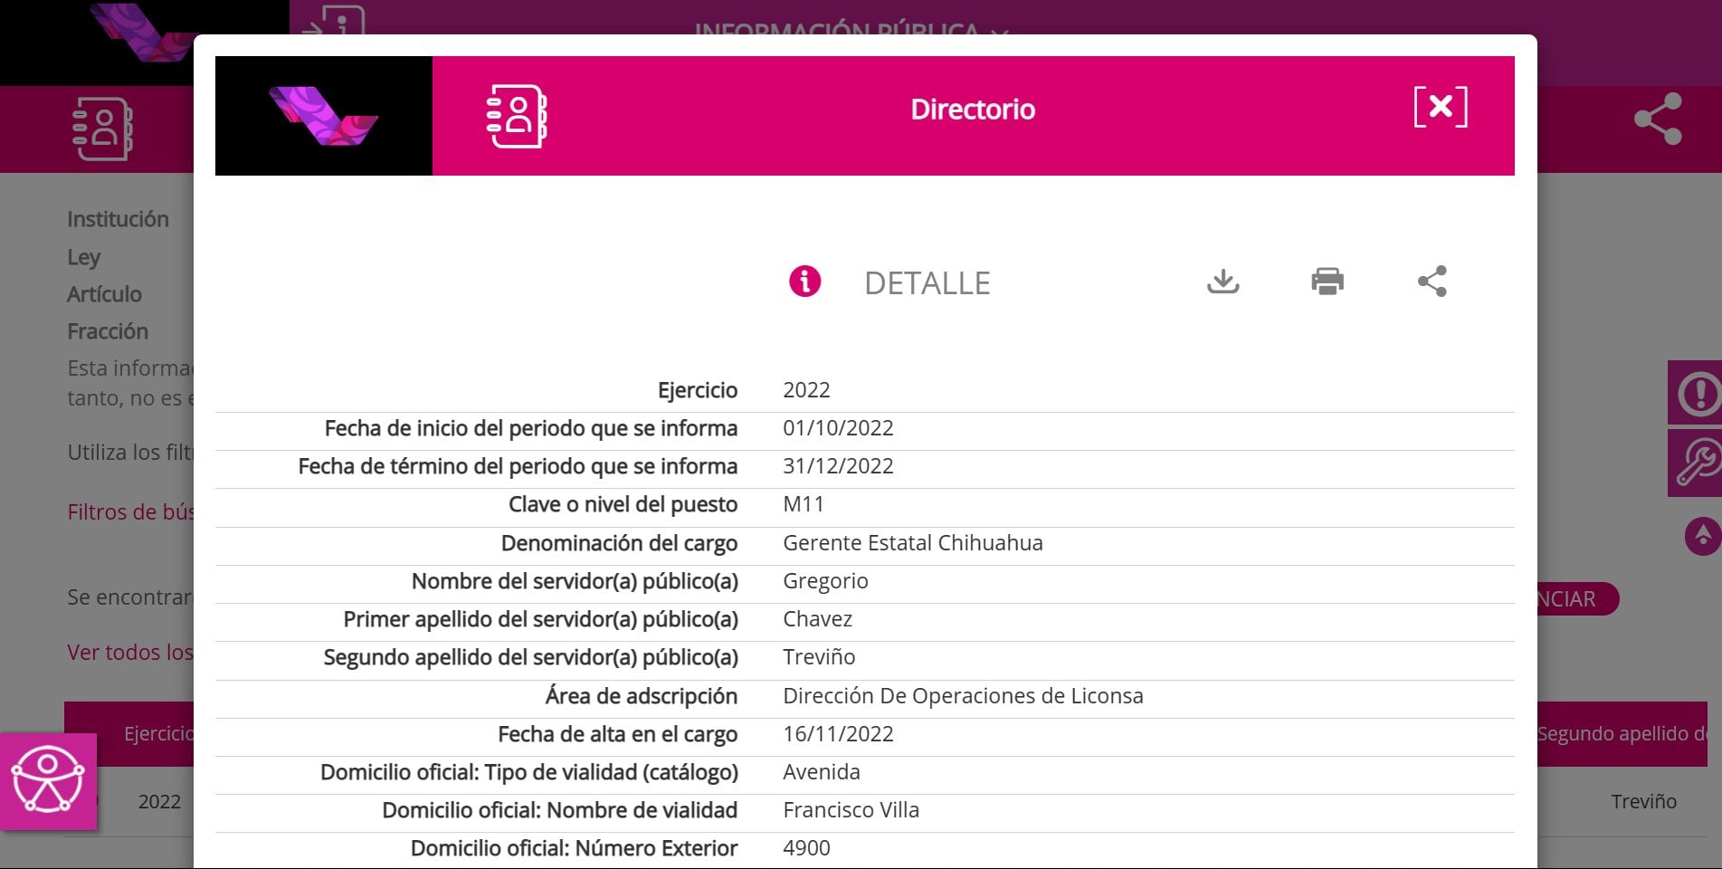Open the wrench tools icon on right edge
Screen dimensions: 1722x869
click(1697, 463)
